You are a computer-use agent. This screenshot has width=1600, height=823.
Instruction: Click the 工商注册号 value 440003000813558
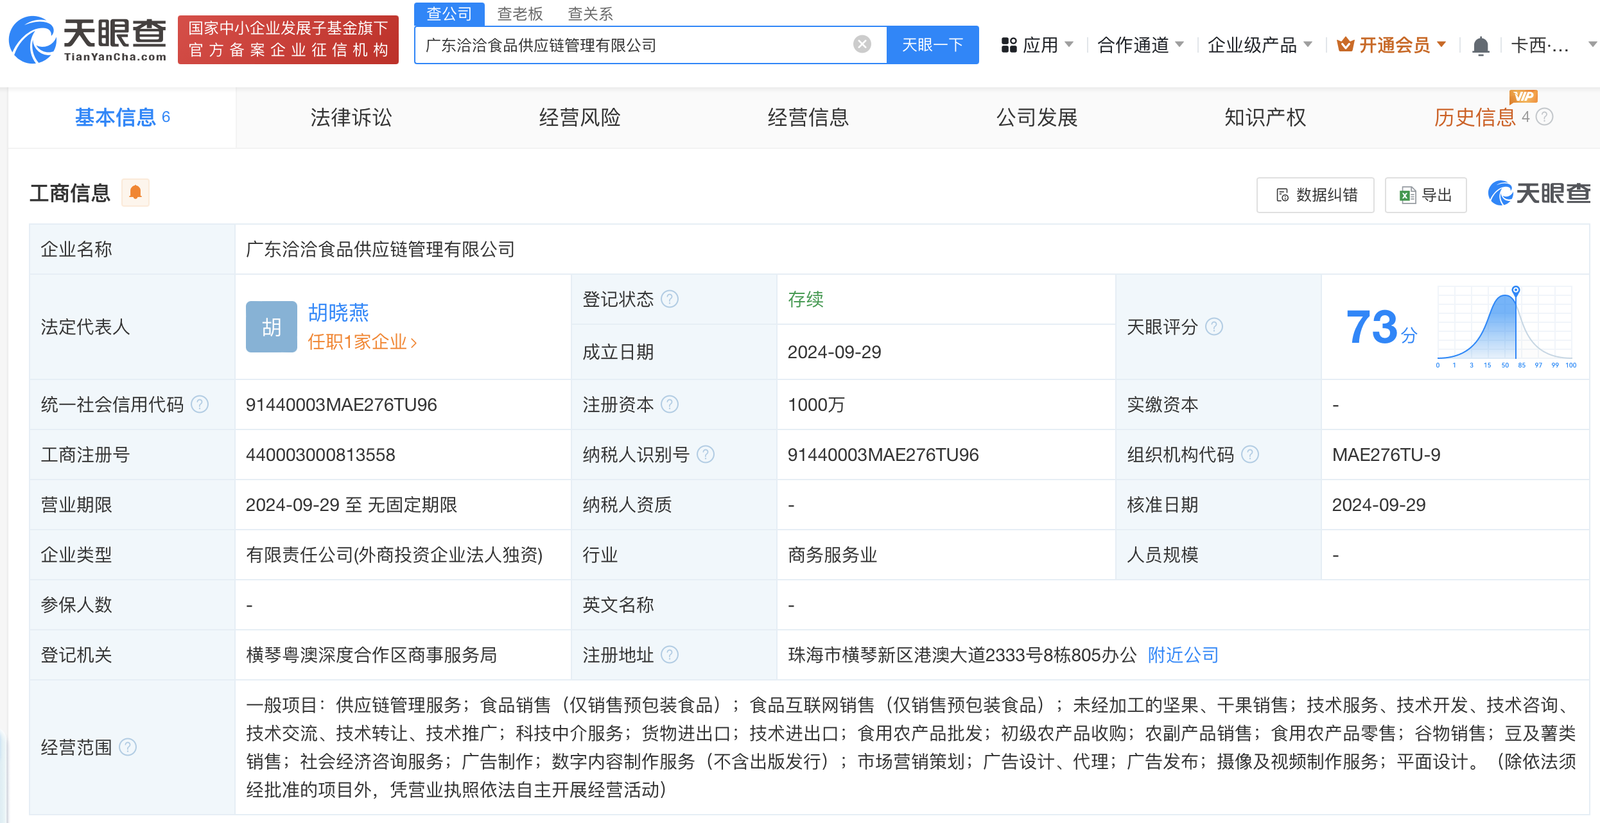coord(320,455)
